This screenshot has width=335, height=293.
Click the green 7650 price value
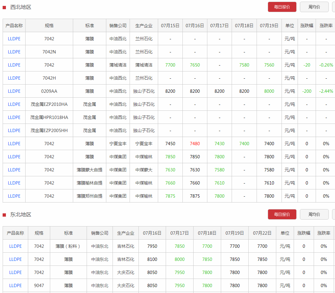coord(195,65)
